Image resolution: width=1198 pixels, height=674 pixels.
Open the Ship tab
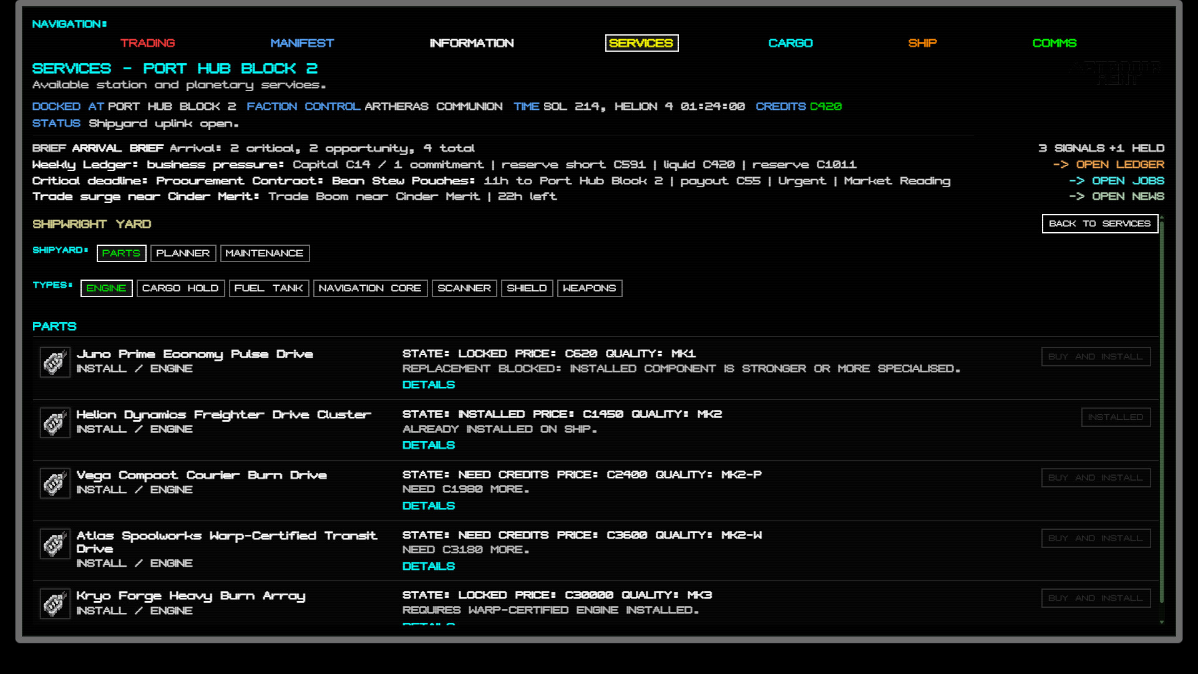(922, 43)
